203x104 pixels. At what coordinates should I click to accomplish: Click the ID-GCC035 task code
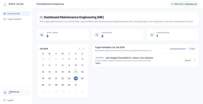coord(100,58)
